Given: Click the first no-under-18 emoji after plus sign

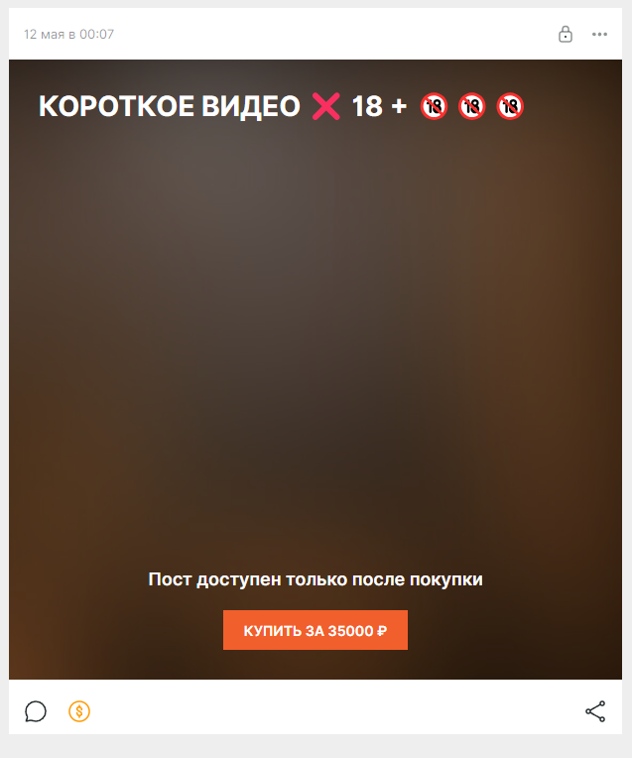Looking at the screenshot, I should pyautogui.click(x=434, y=106).
